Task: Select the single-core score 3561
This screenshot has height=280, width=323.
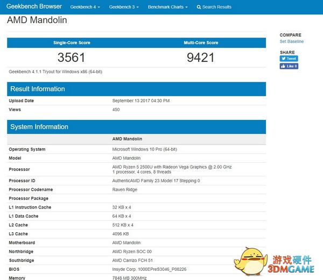Action: coord(71,58)
